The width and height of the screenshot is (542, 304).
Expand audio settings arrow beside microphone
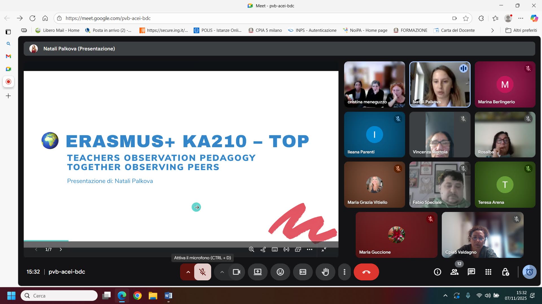tap(188, 272)
